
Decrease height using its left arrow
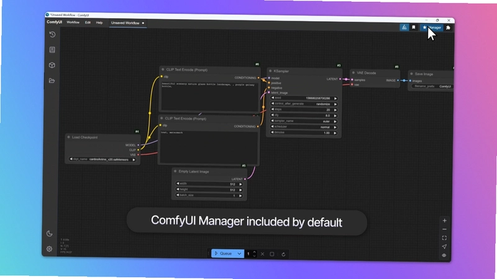click(x=178, y=190)
